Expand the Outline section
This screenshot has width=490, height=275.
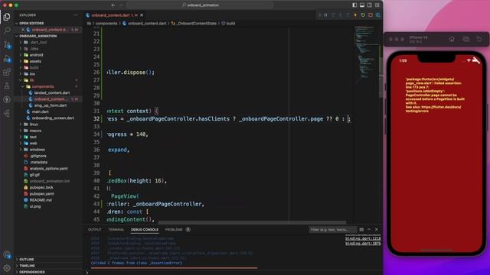[x=27, y=260]
